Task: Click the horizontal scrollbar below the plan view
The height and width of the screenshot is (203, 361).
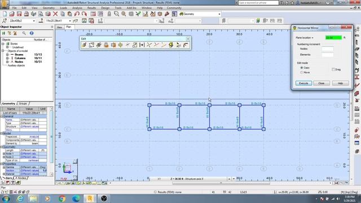Action: click(x=221, y=183)
